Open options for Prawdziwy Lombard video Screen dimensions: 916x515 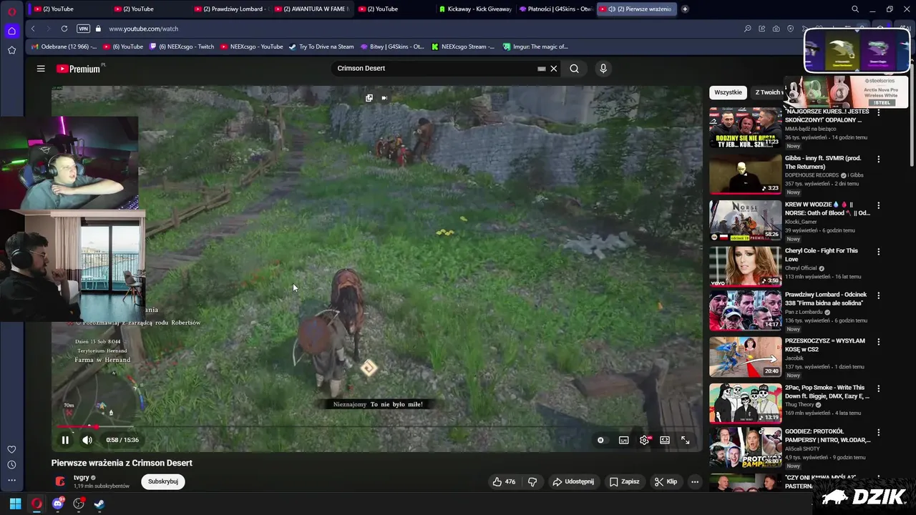coord(879,295)
